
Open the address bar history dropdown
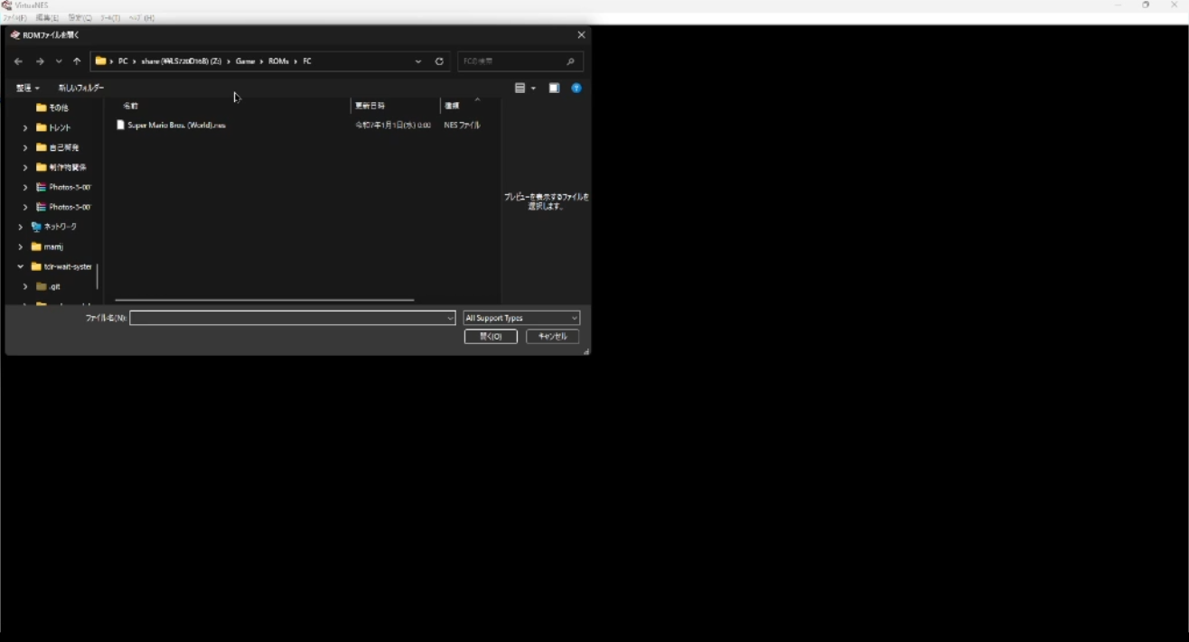point(417,60)
